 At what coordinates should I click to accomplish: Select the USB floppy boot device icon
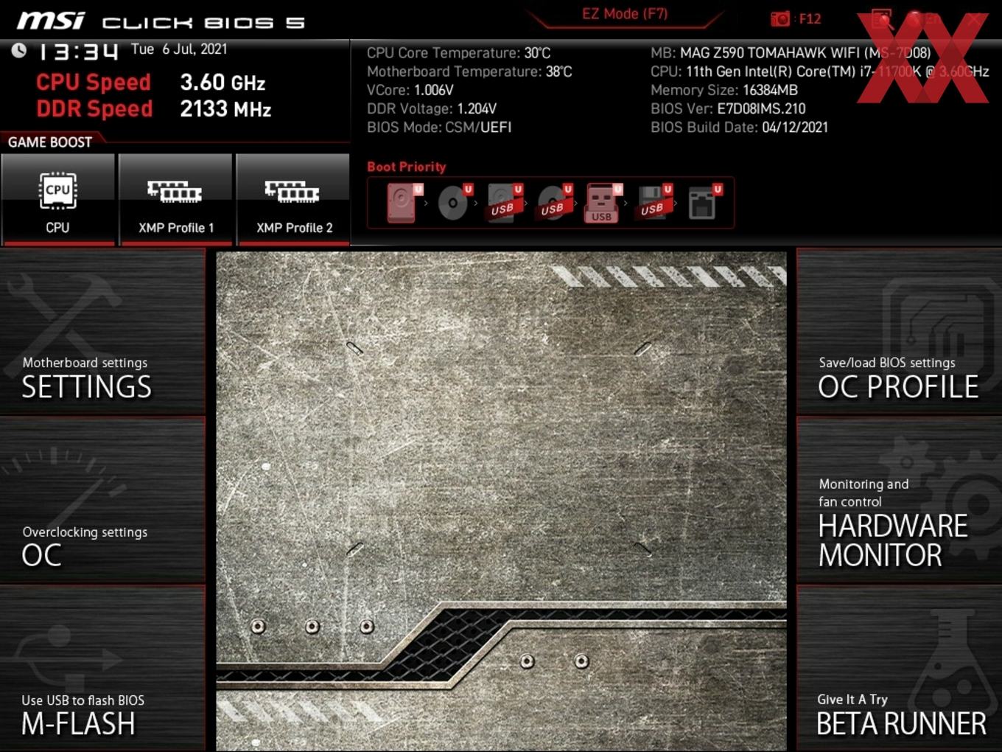[654, 203]
